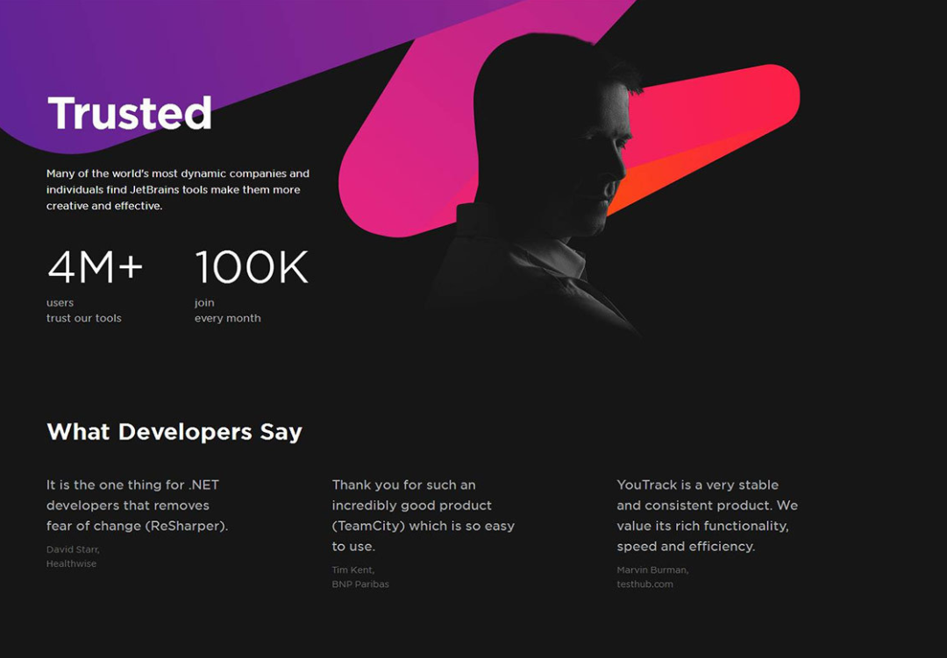Open the ReSharper testimonial quote
Image resolution: width=947 pixels, height=658 pixels.
(x=137, y=506)
